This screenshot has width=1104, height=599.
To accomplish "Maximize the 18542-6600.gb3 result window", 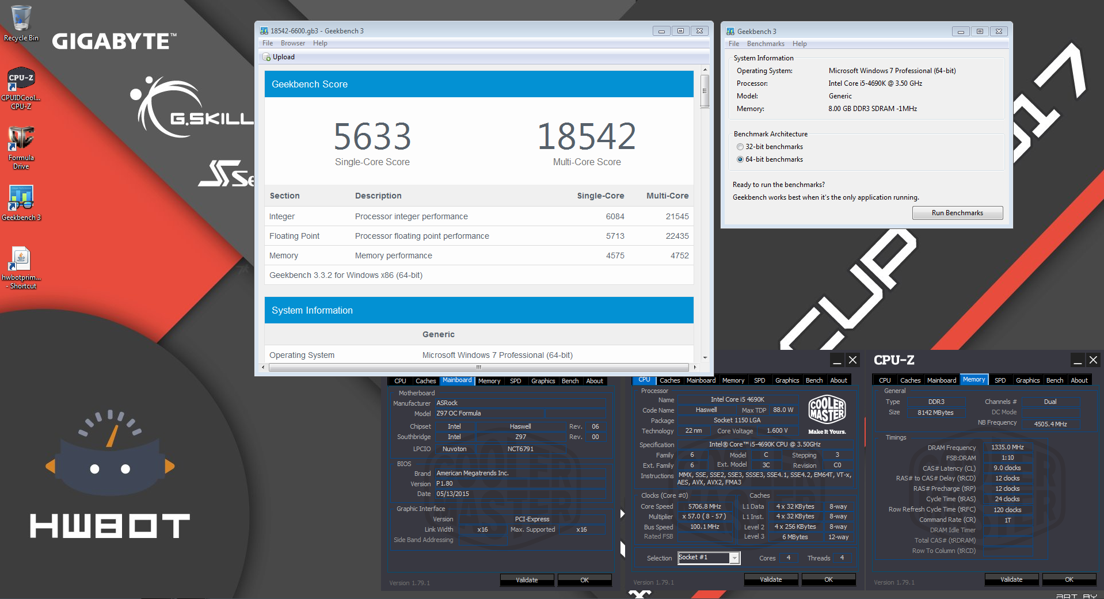I will (680, 31).
